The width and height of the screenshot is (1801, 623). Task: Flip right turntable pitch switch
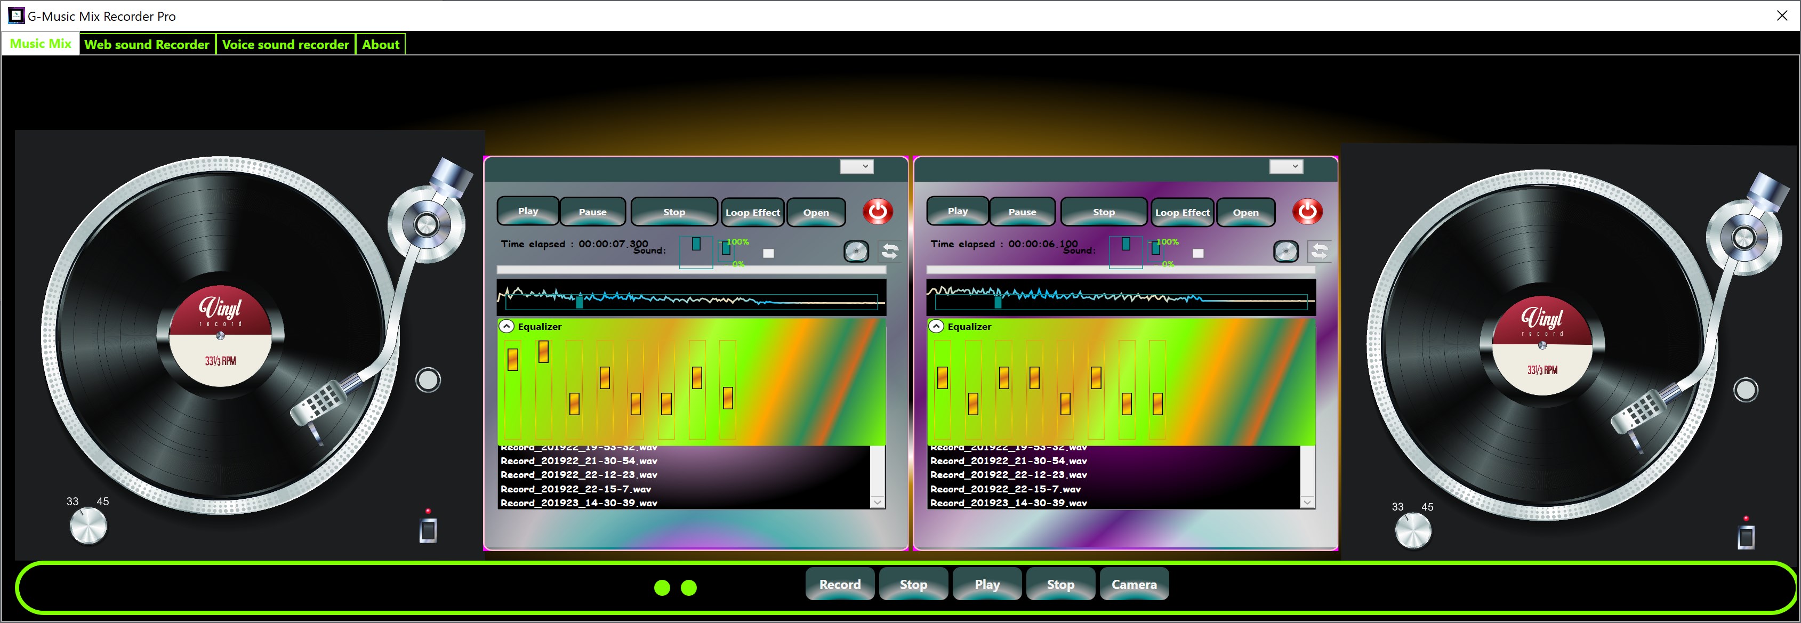(1746, 537)
